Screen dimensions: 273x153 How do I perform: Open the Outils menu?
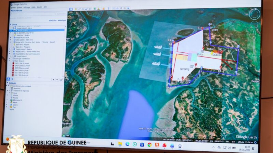coord(33,7)
